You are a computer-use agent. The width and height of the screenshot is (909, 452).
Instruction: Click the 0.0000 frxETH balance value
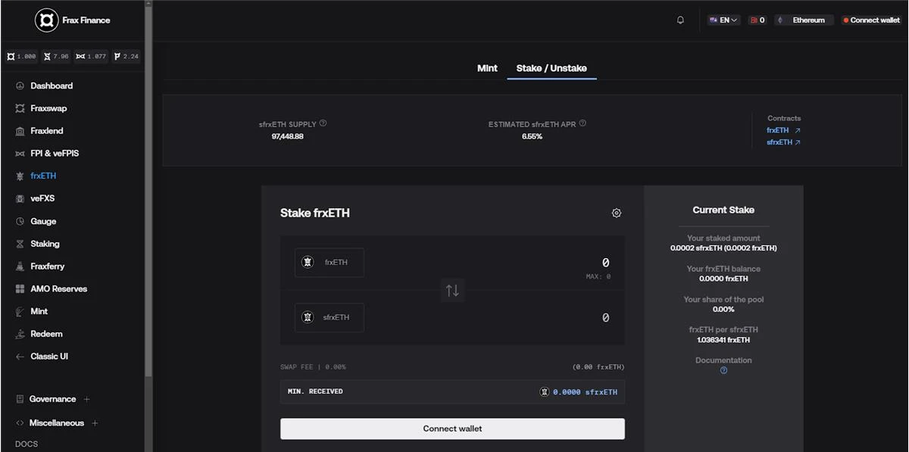tap(723, 279)
